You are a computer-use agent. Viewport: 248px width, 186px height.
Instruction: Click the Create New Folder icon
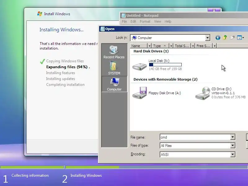[x=232, y=38]
